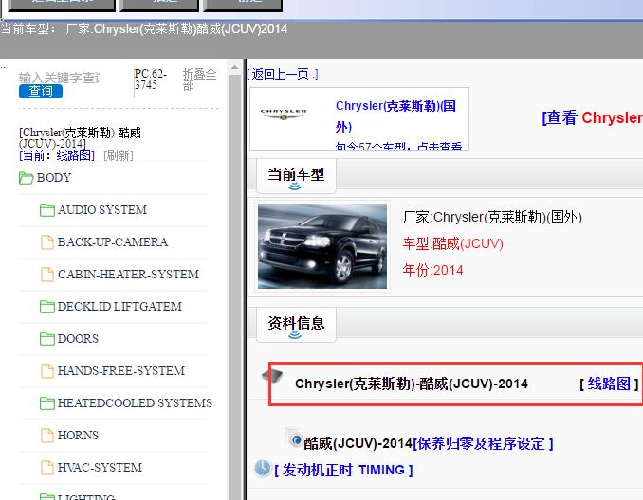The height and width of the screenshot is (500, 643).
Task: Open the AUDIO SYSTEM tree folder
Action: coord(102,210)
